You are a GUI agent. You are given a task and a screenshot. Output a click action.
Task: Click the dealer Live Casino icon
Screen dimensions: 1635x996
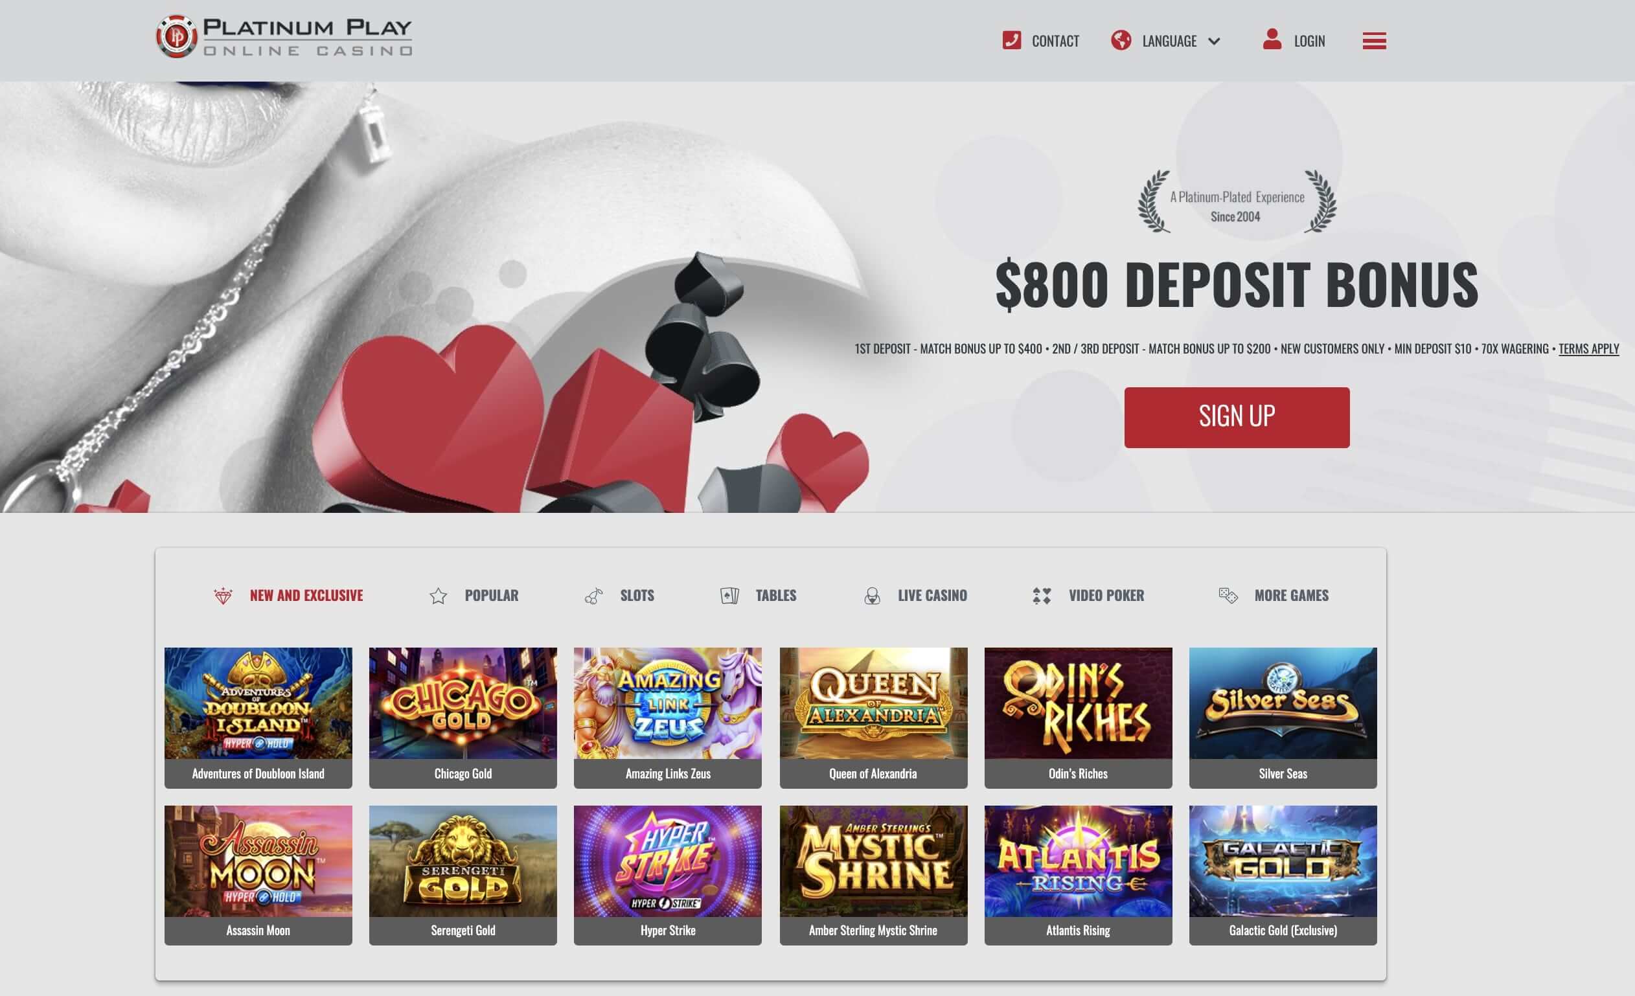pos(872,596)
